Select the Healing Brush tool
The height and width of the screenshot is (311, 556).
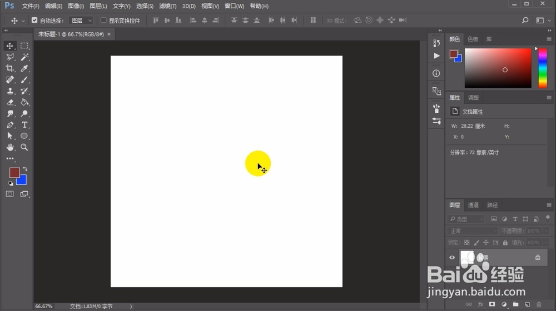pyautogui.click(x=10, y=79)
